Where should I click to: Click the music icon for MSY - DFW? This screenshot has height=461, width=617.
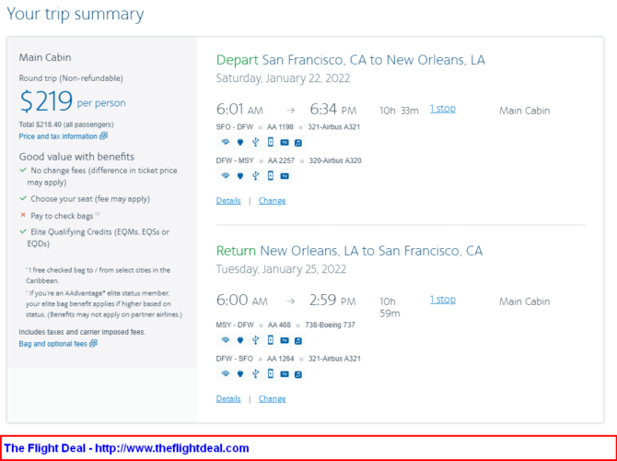[298, 340]
